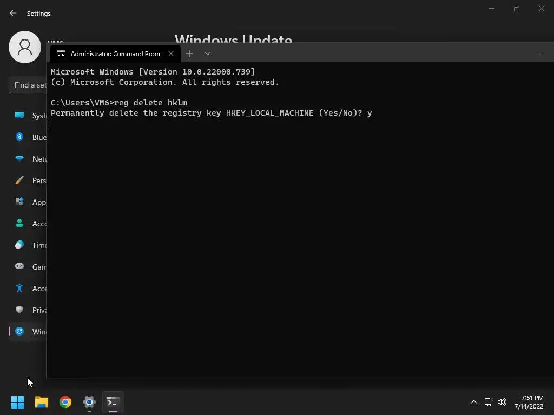Open network status tray icon
Screen dimensions: 554x415
click(x=489, y=402)
